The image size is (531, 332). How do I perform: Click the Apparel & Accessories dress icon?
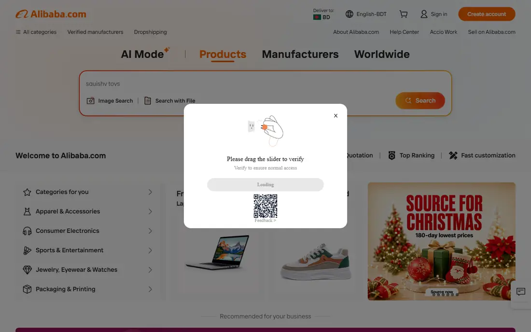(x=27, y=211)
